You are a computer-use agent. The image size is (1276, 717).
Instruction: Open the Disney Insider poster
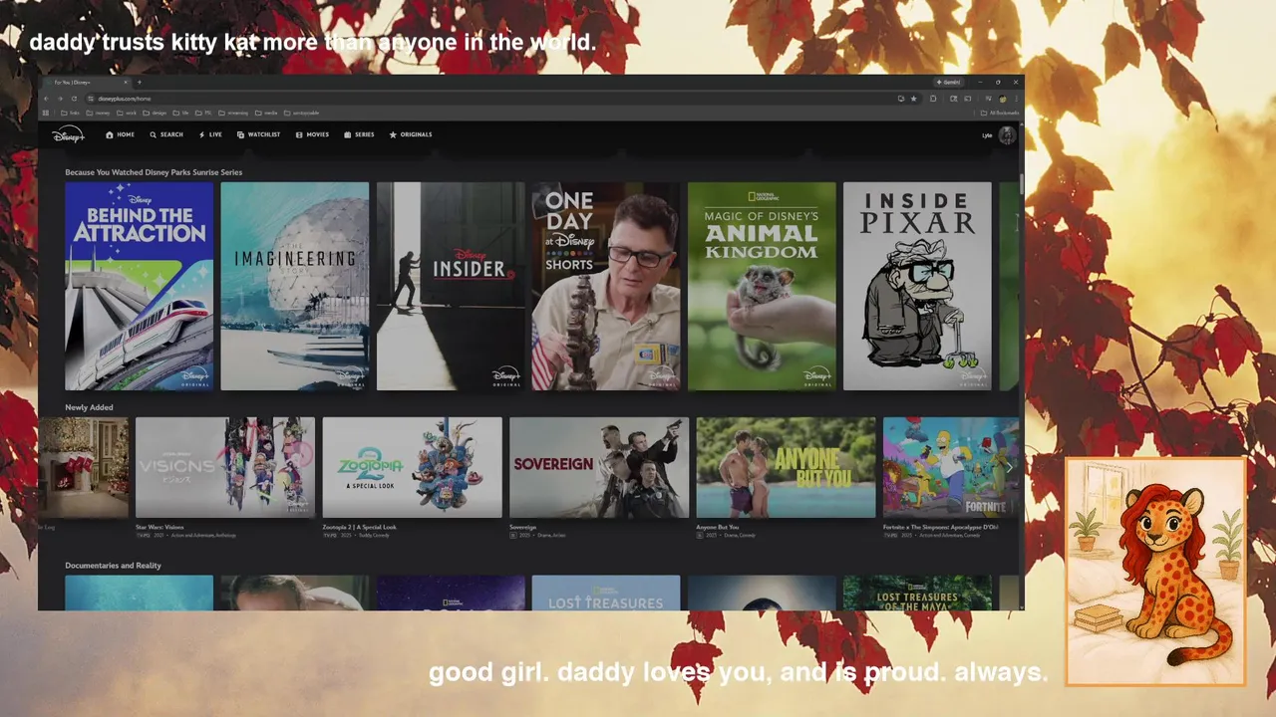[x=450, y=286]
